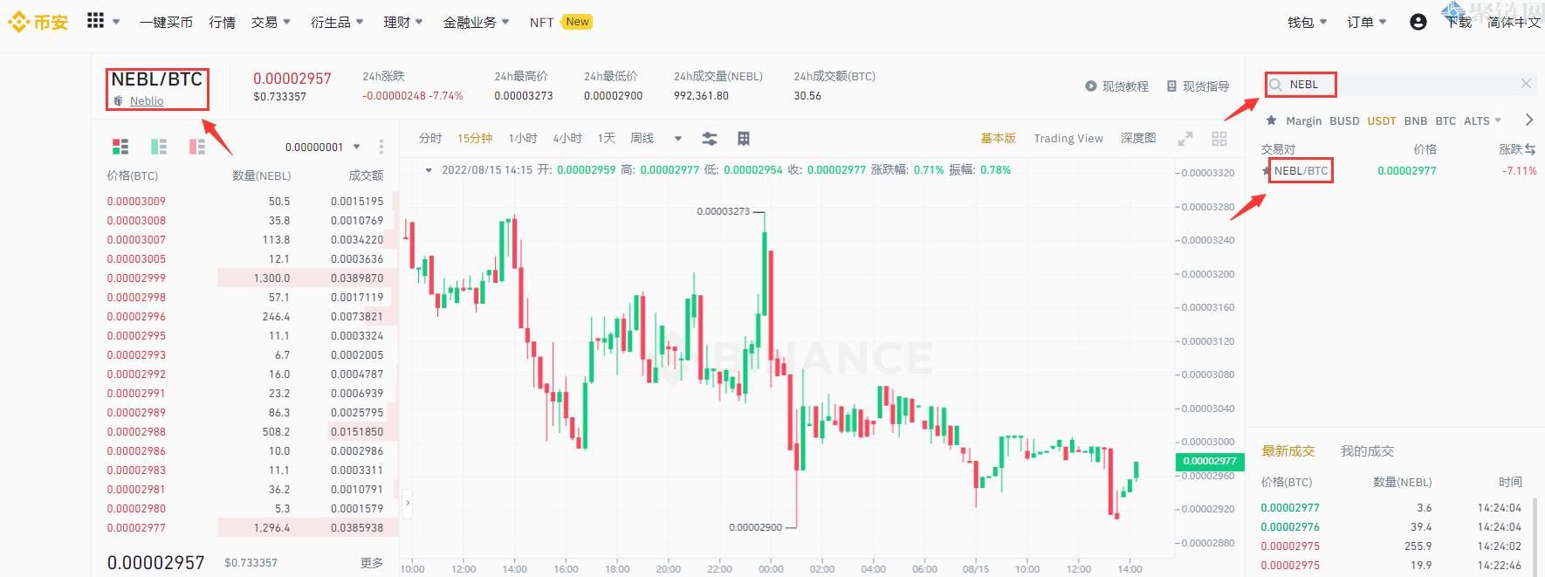The image size is (1545, 577).
Task: Open the Neblio coin info link
Action: (147, 101)
